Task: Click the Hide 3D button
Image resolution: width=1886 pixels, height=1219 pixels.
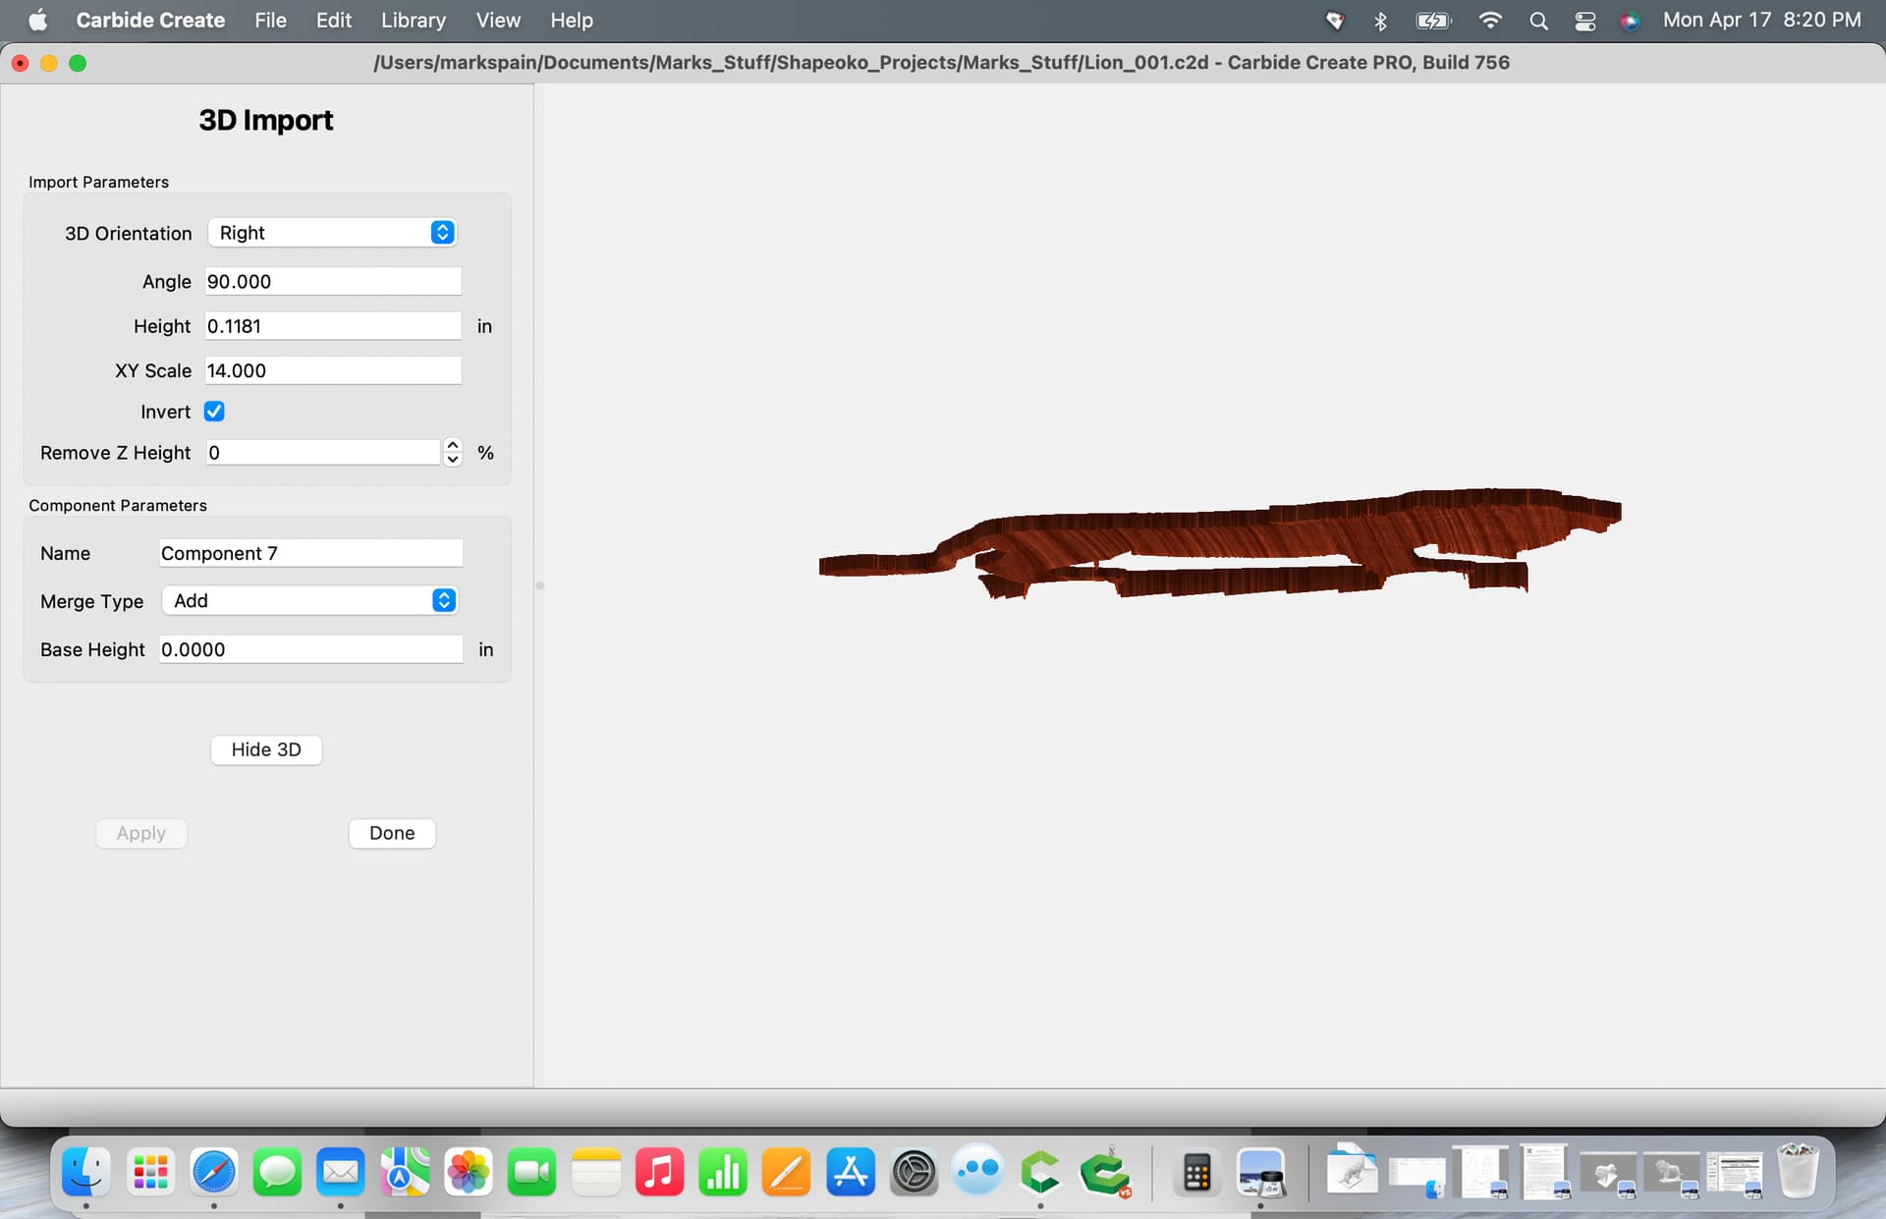Action: 266,749
